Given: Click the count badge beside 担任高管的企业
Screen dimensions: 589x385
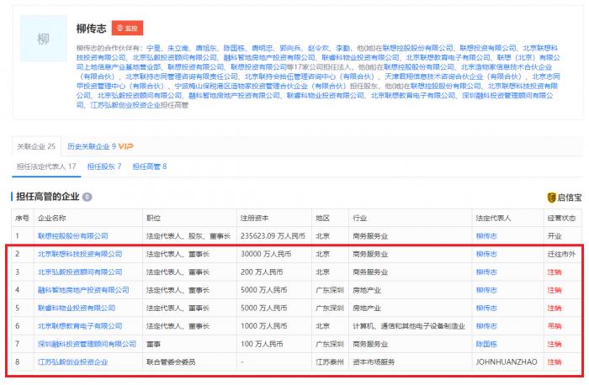Looking at the screenshot, I should point(88,198).
